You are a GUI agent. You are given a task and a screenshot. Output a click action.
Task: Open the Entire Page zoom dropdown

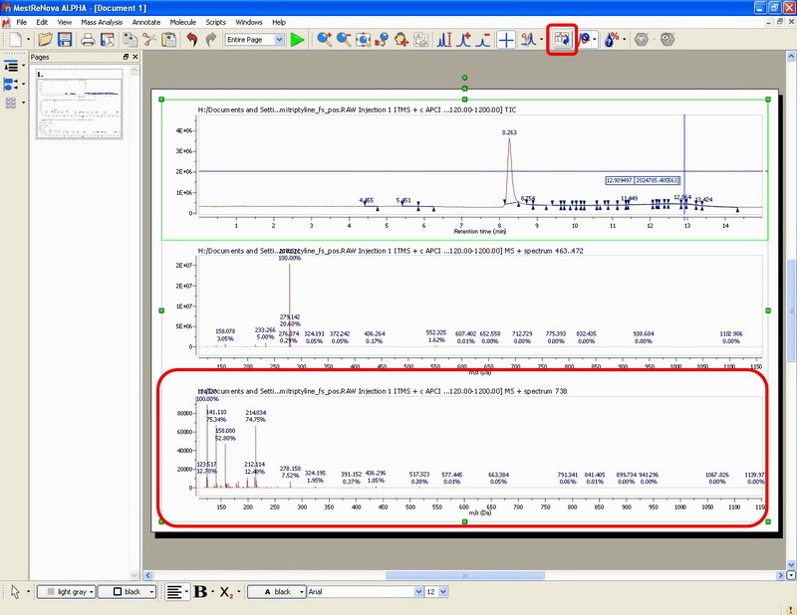(x=254, y=40)
